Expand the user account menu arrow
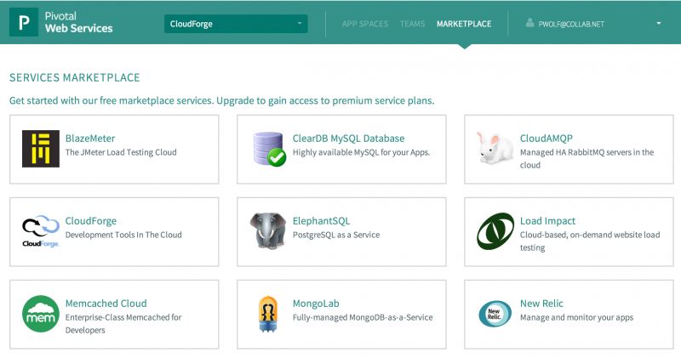The image size is (681, 358). pos(658,24)
